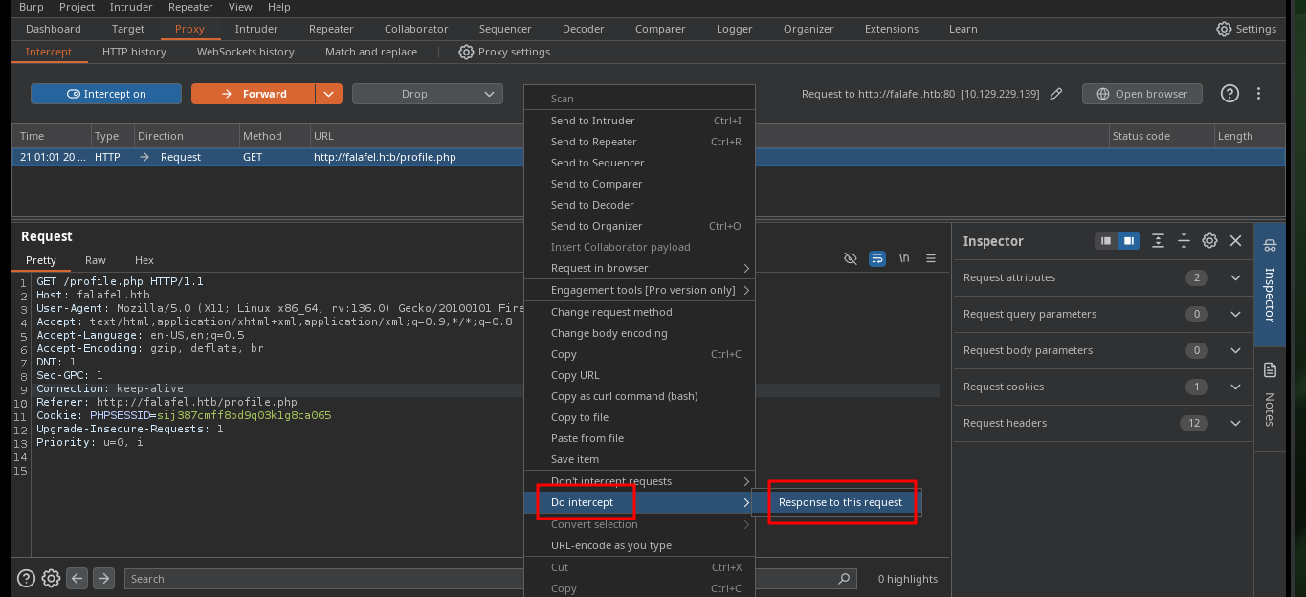Expand all Inspector sections icon
This screenshot has height=597, width=1306.
pyautogui.click(x=1158, y=241)
